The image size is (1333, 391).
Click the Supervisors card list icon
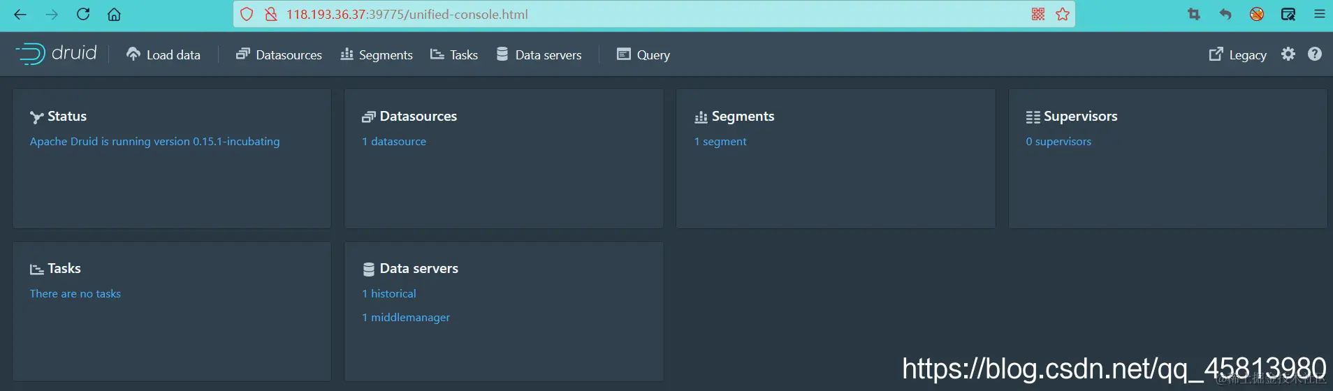[x=1033, y=117]
